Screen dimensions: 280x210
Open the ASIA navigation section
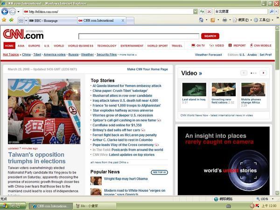[21, 46]
